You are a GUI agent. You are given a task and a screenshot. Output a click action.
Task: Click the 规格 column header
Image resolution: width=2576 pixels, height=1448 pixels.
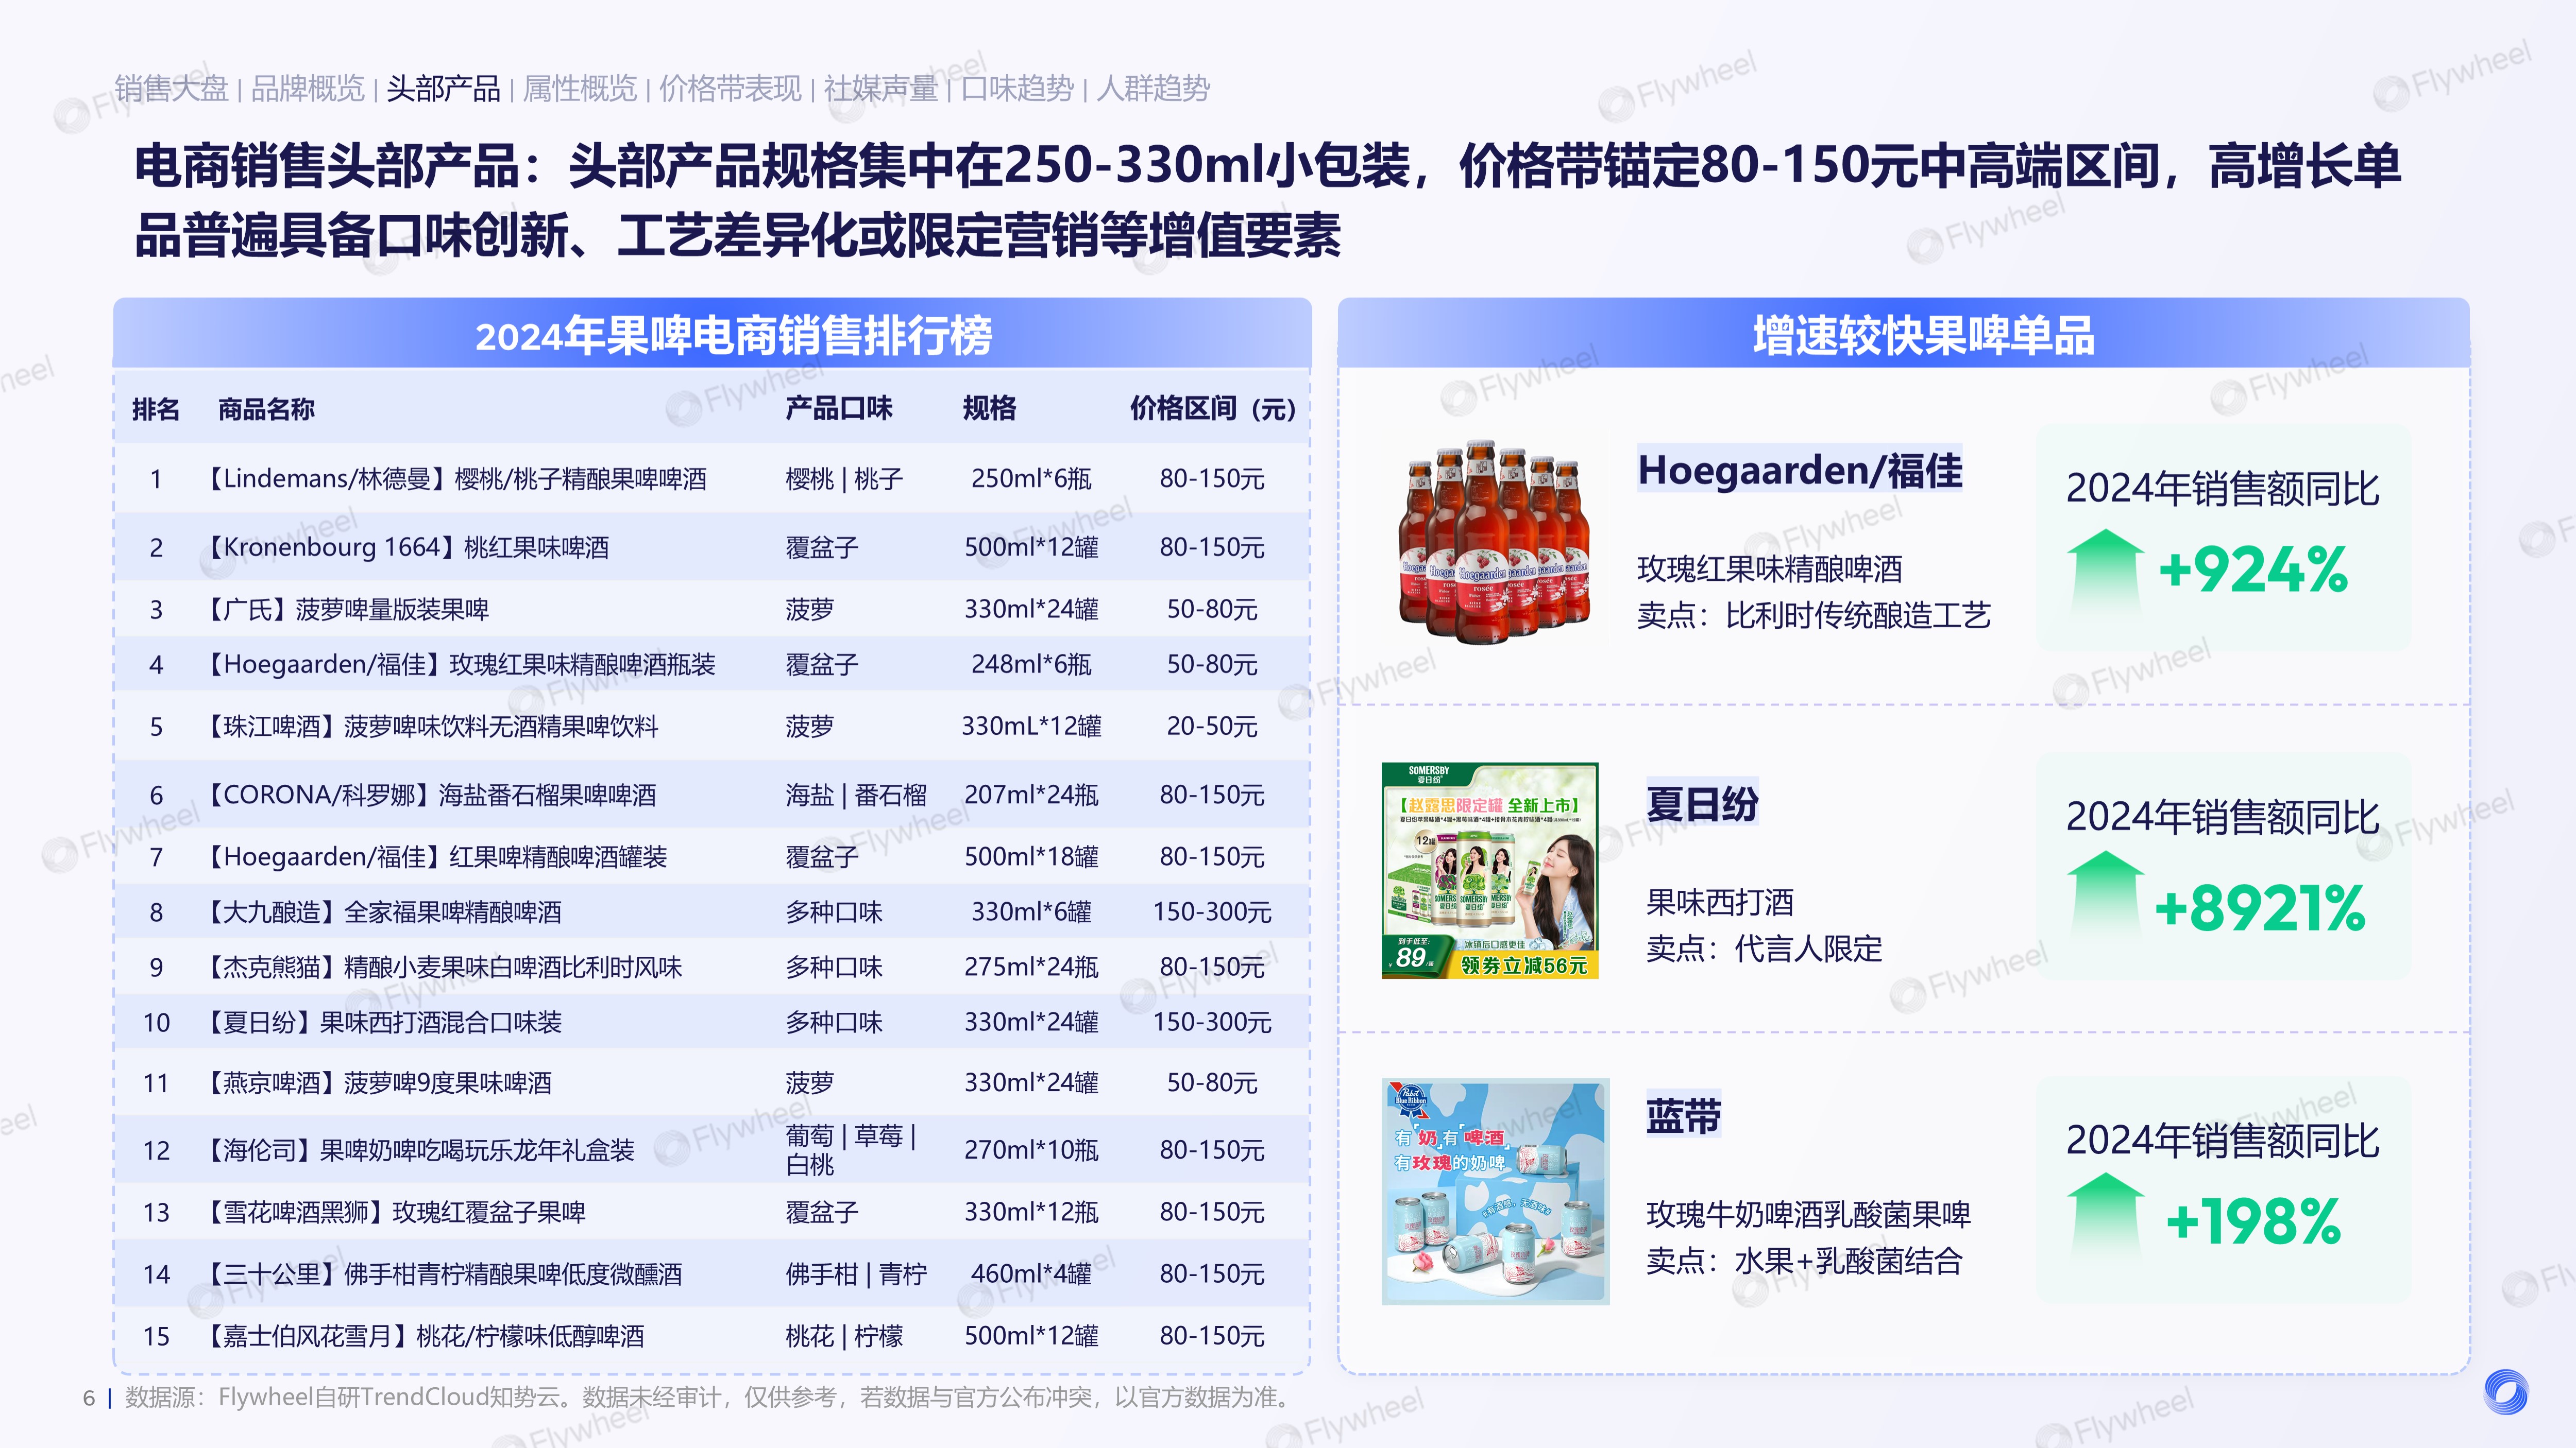coord(989,408)
